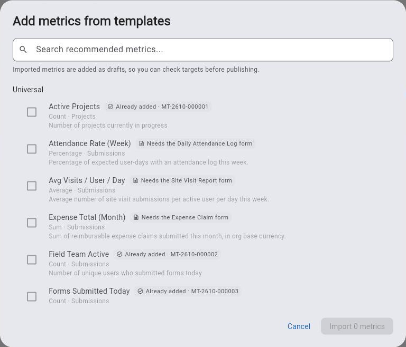Click the magnifier search icon
Viewport: 406px width, 347px height.
23,50
